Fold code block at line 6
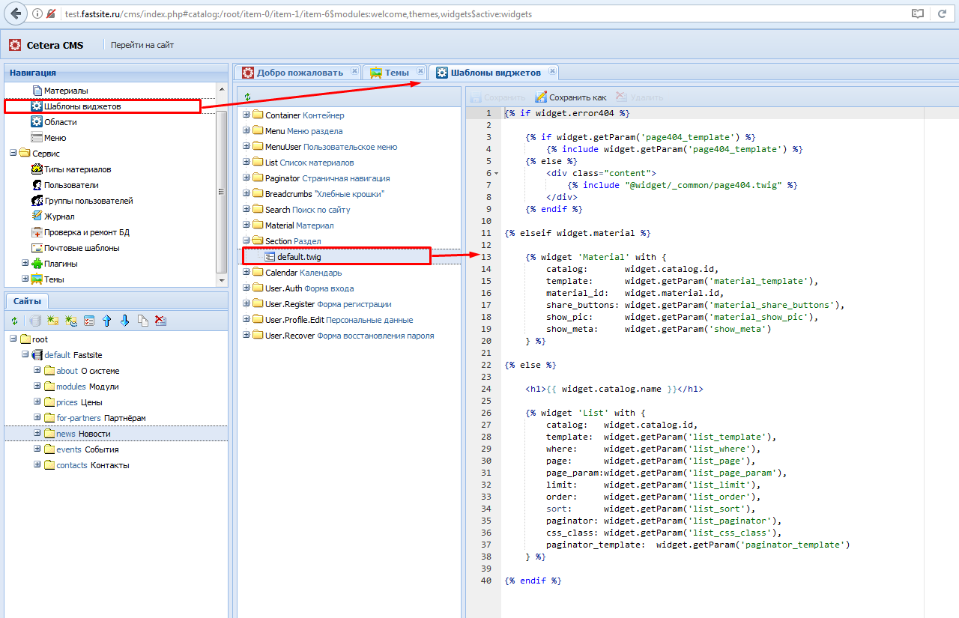 pos(496,173)
